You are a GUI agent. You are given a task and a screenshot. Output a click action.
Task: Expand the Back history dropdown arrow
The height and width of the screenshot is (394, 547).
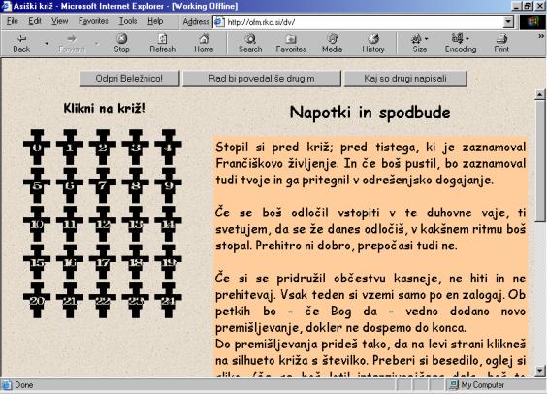coord(47,44)
